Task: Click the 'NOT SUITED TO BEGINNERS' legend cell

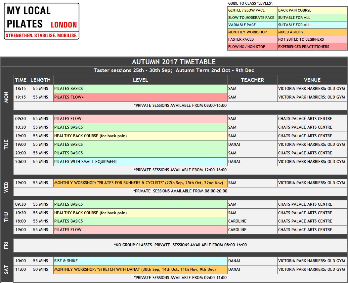Action: click(x=312, y=39)
